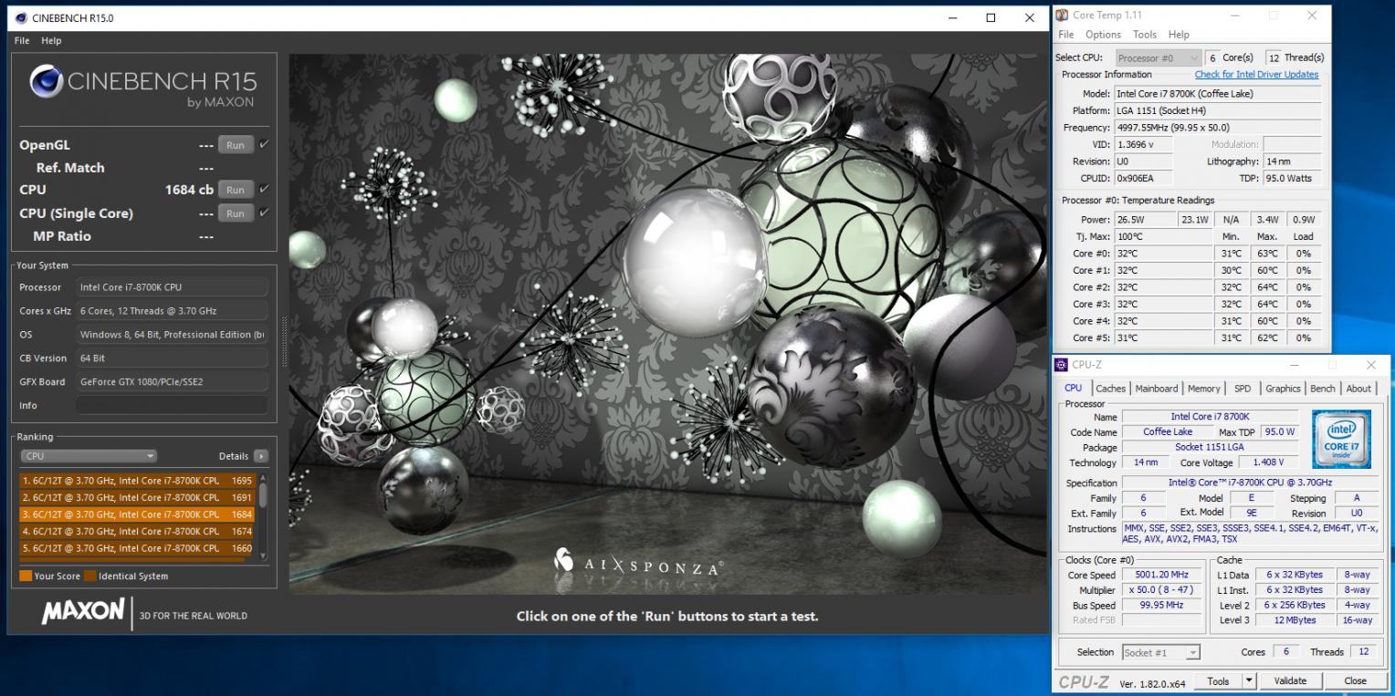
Task: Click the Cinebench R15 logo sphere icon
Action: click(47, 83)
